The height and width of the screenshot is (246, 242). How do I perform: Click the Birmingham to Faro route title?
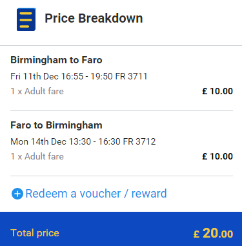56,60
